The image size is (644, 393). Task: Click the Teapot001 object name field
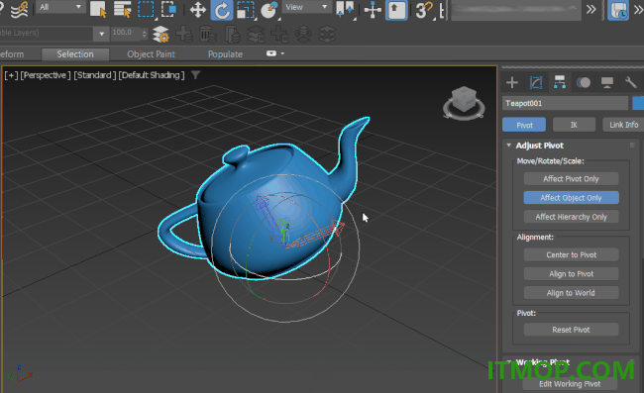pyautogui.click(x=565, y=103)
